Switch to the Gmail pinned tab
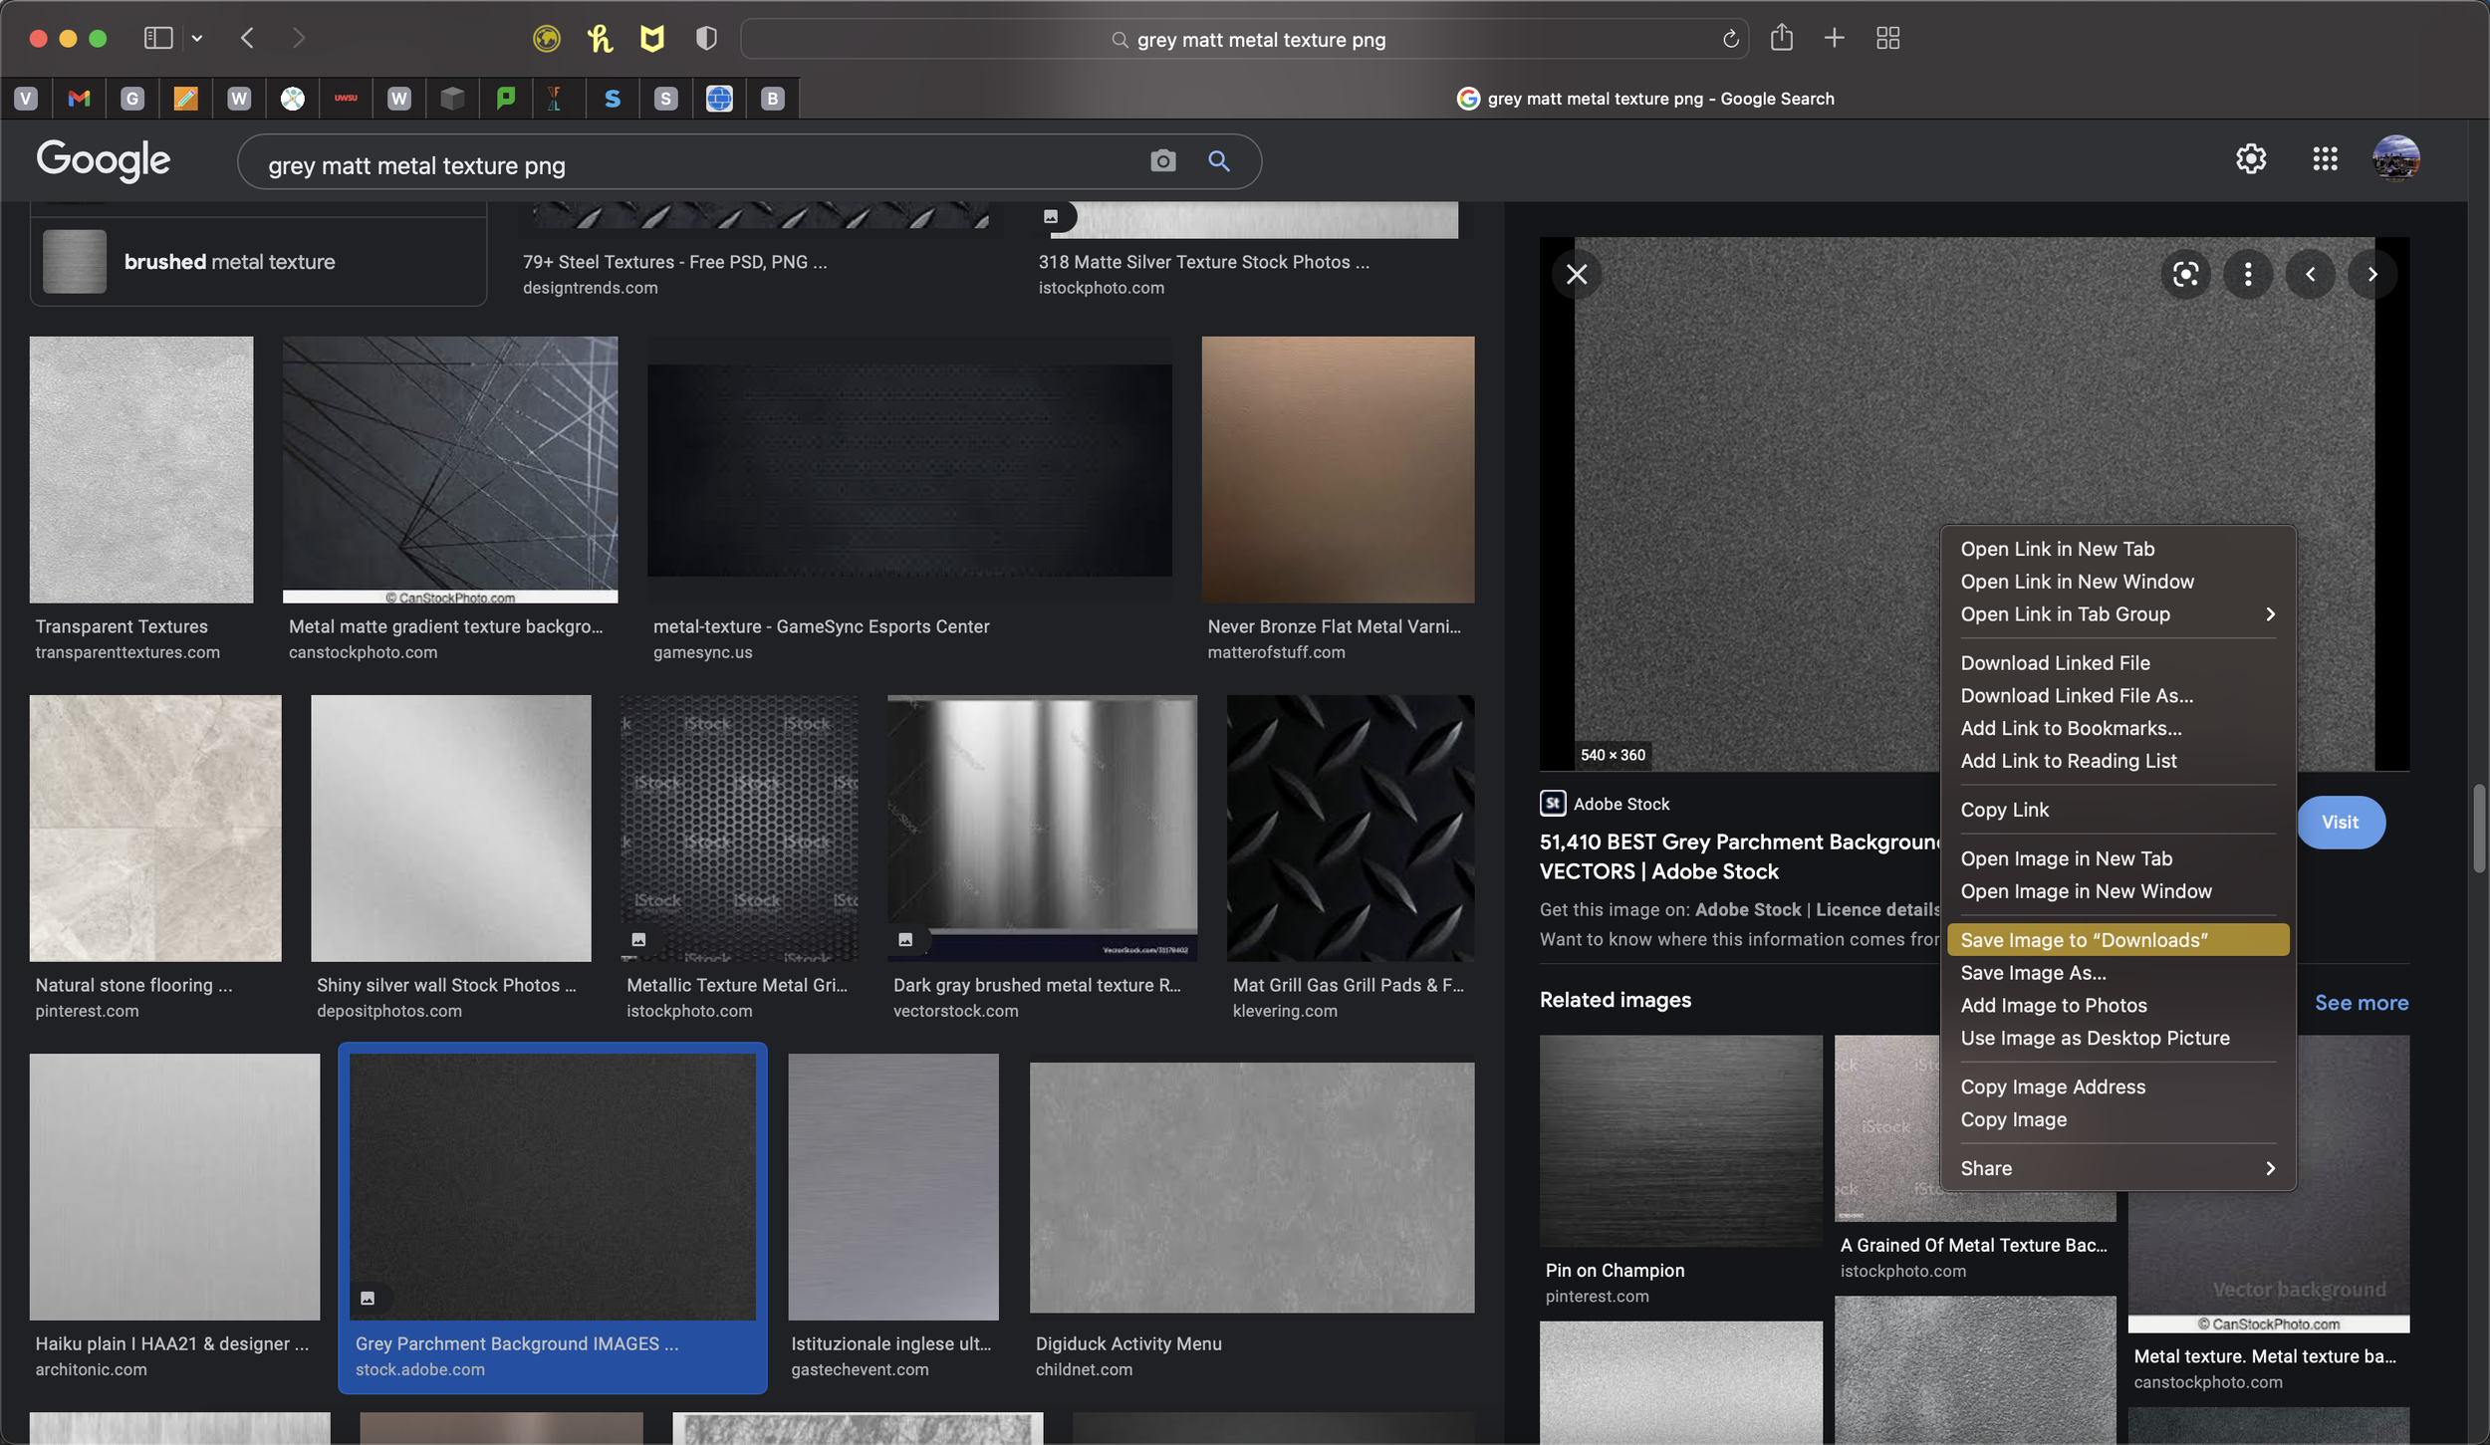Screen dimensions: 2490x1445 [x=80, y=98]
